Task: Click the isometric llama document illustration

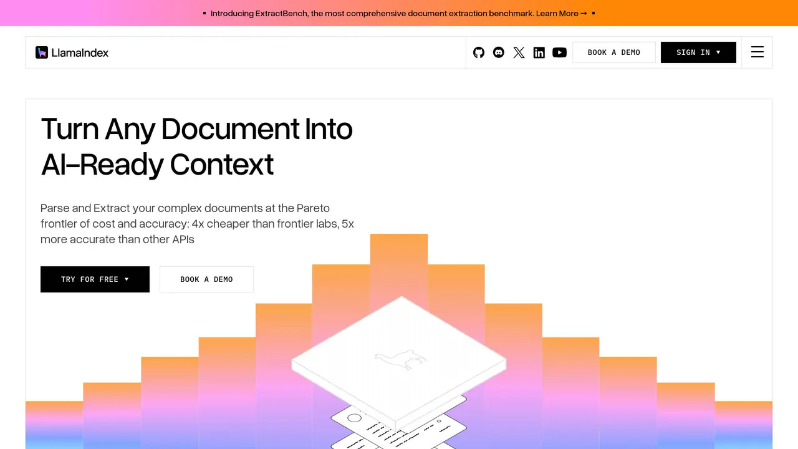Action: point(399,373)
